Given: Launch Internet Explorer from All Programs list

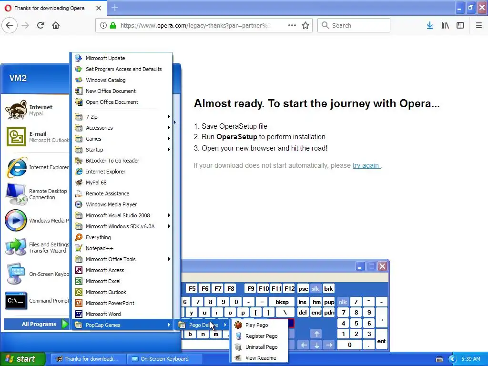Looking at the screenshot, I should pyautogui.click(x=122, y=172).
